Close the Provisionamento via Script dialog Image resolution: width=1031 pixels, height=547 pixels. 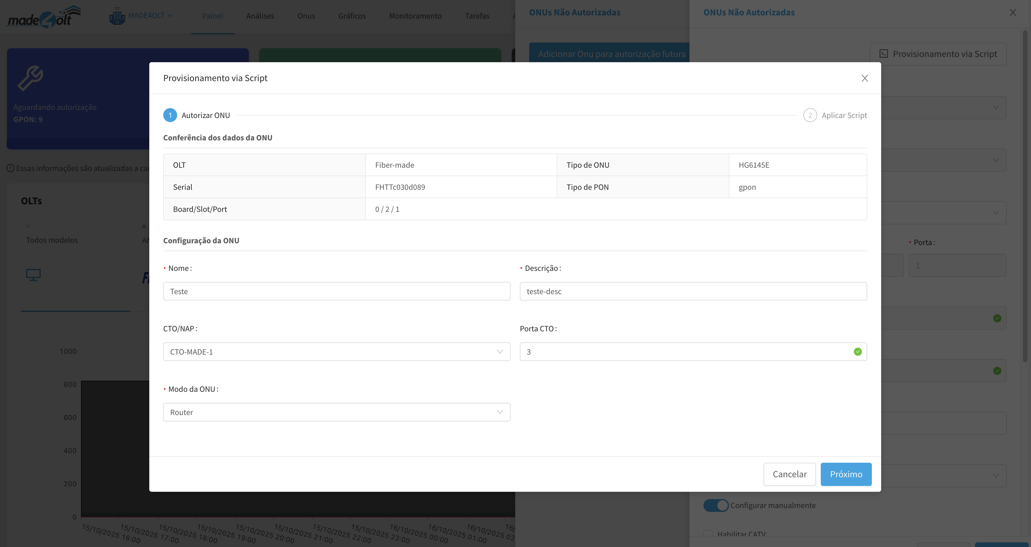coord(865,78)
